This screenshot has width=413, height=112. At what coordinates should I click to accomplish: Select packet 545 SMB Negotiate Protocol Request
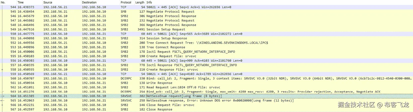tap(206, 11)
